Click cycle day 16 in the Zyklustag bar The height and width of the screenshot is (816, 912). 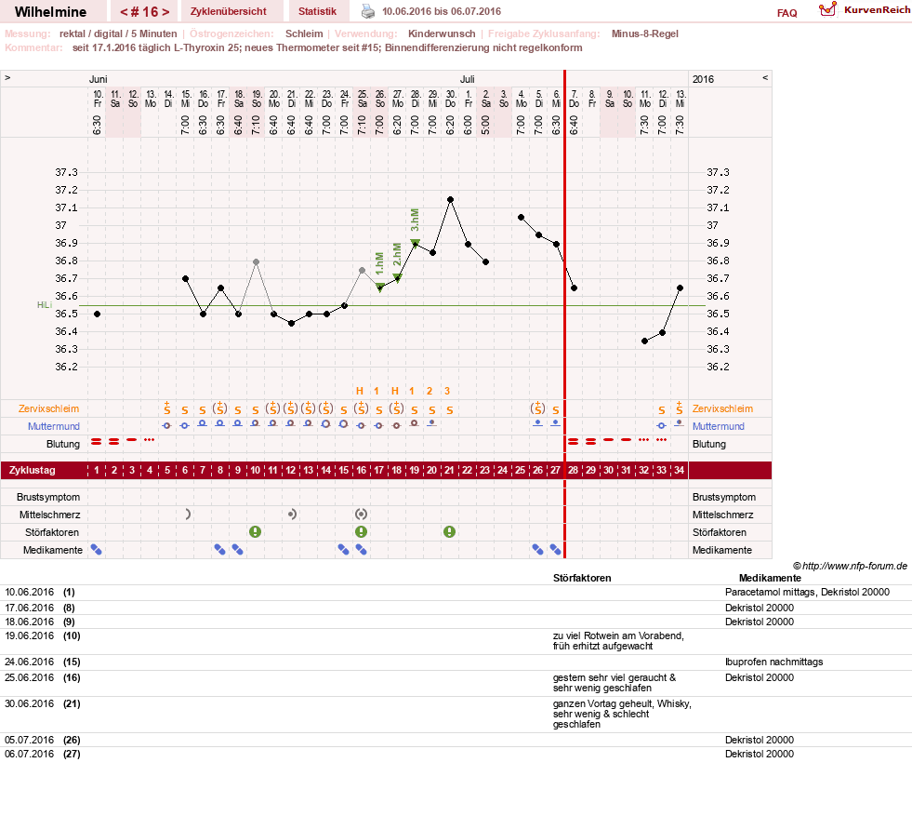click(x=362, y=470)
